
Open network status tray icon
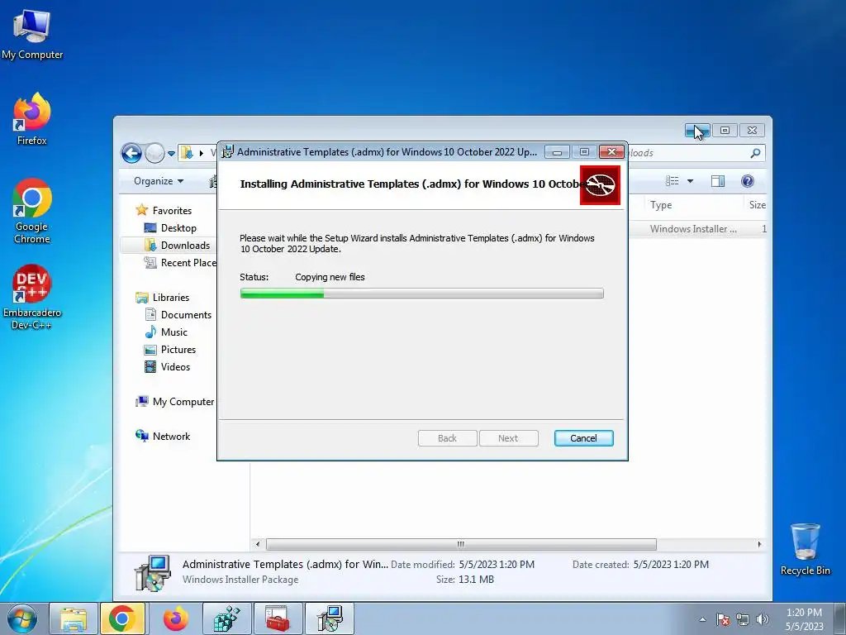click(743, 619)
